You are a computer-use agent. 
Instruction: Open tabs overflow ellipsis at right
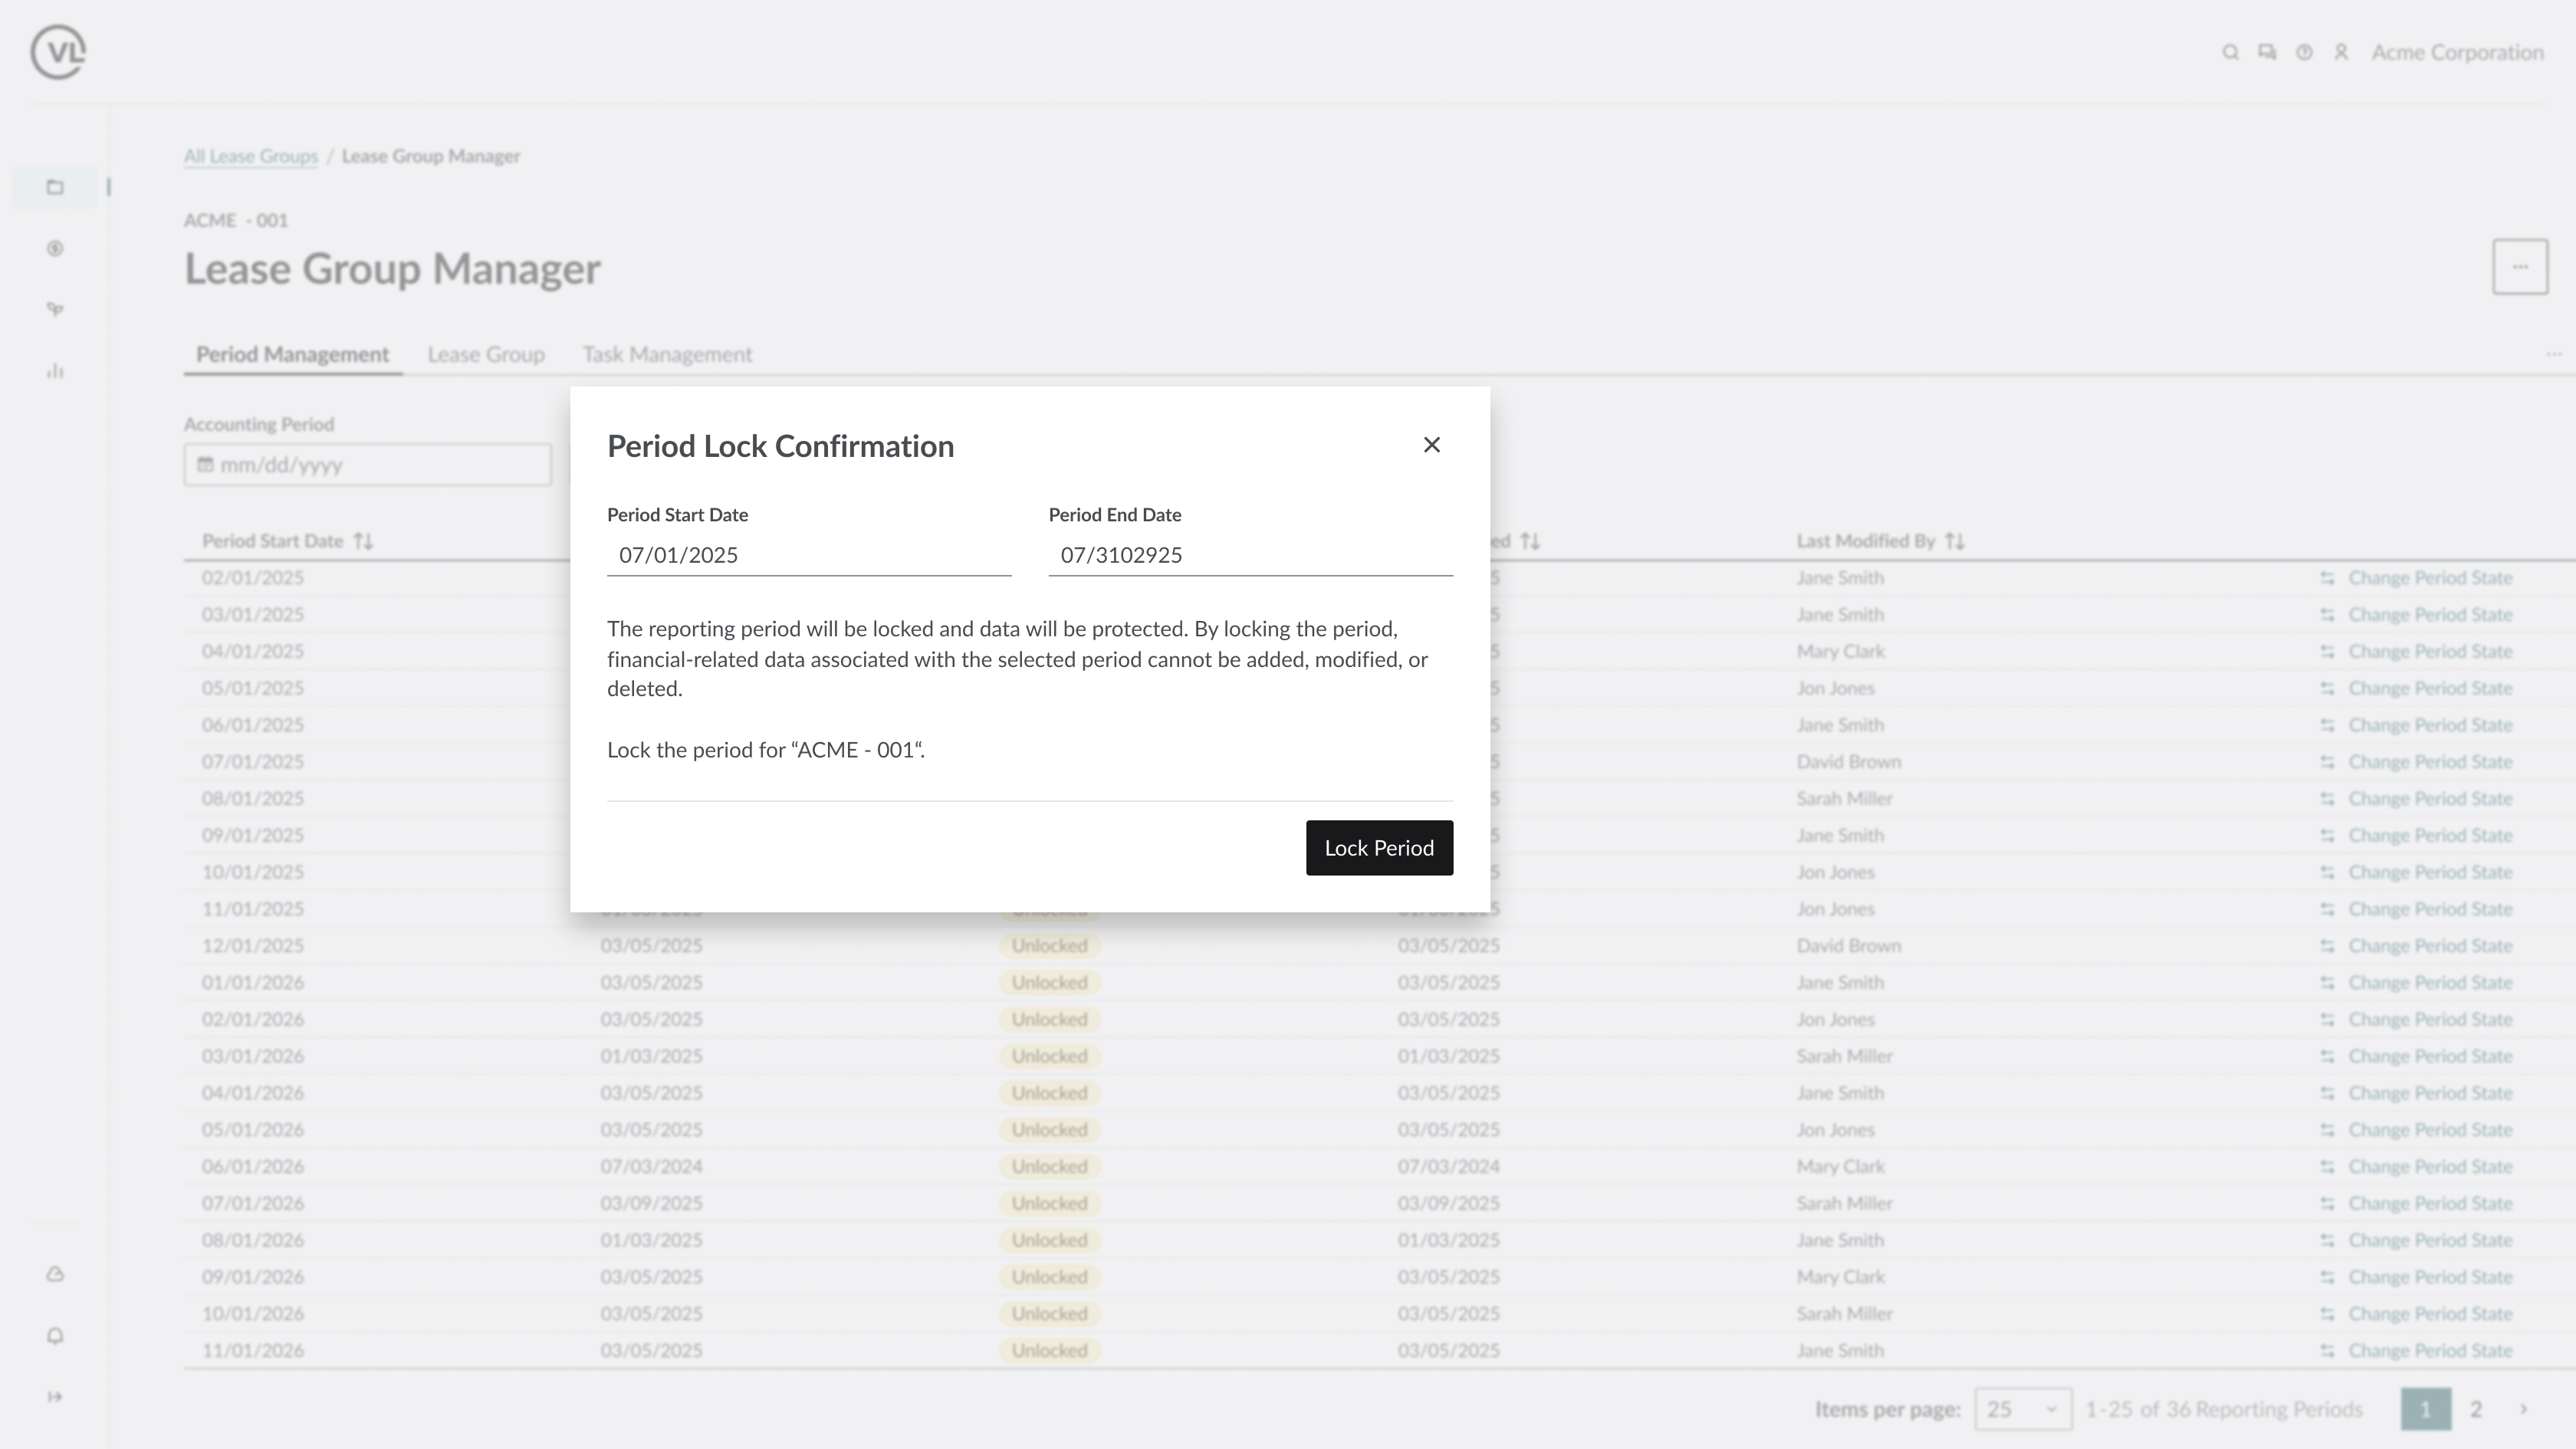pos(2554,354)
